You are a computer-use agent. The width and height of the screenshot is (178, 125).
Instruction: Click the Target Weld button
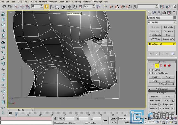pos(168,105)
